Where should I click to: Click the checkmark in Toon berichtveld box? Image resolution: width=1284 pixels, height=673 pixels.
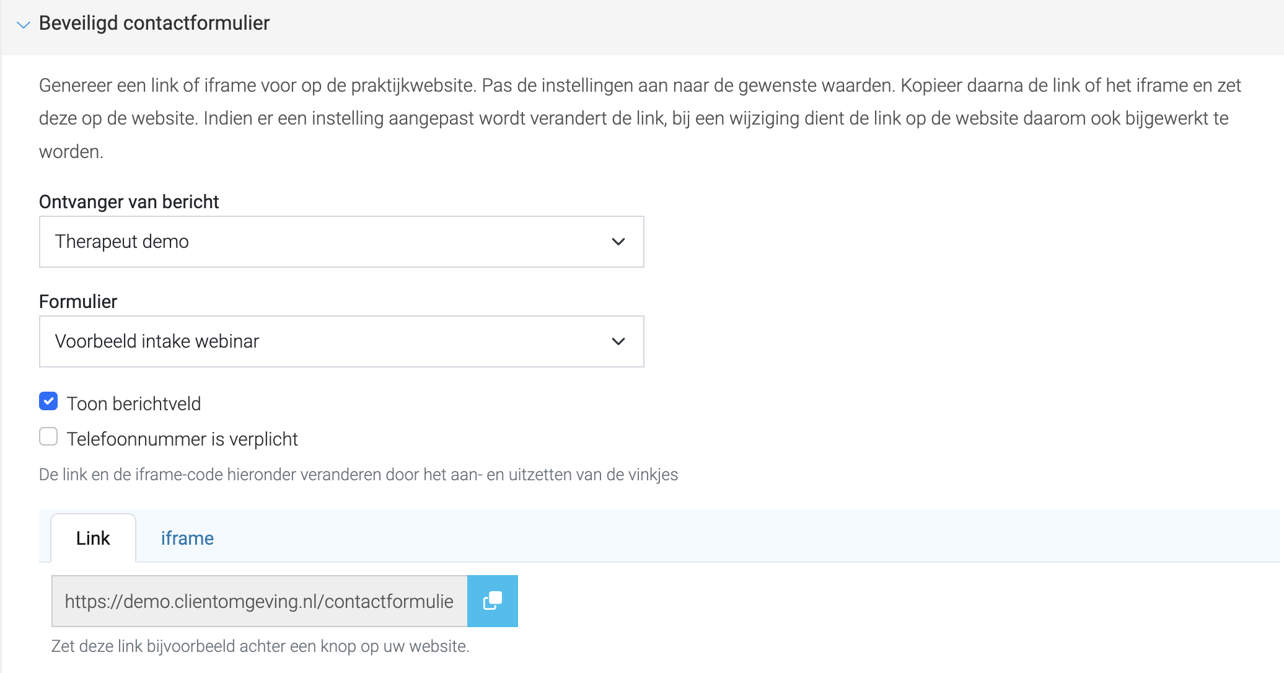(x=48, y=402)
